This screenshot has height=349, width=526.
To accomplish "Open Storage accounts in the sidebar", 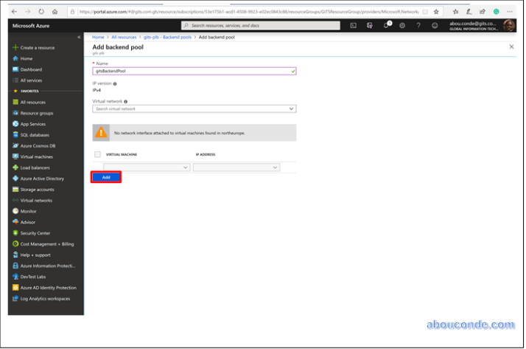I will point(37,190).
